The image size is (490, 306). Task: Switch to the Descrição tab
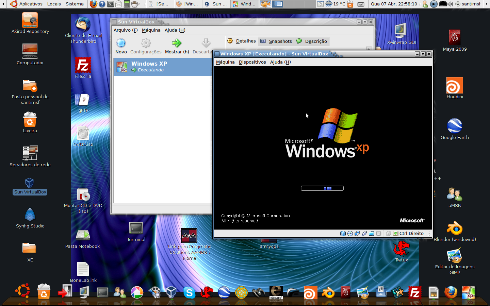pos(312,41)
